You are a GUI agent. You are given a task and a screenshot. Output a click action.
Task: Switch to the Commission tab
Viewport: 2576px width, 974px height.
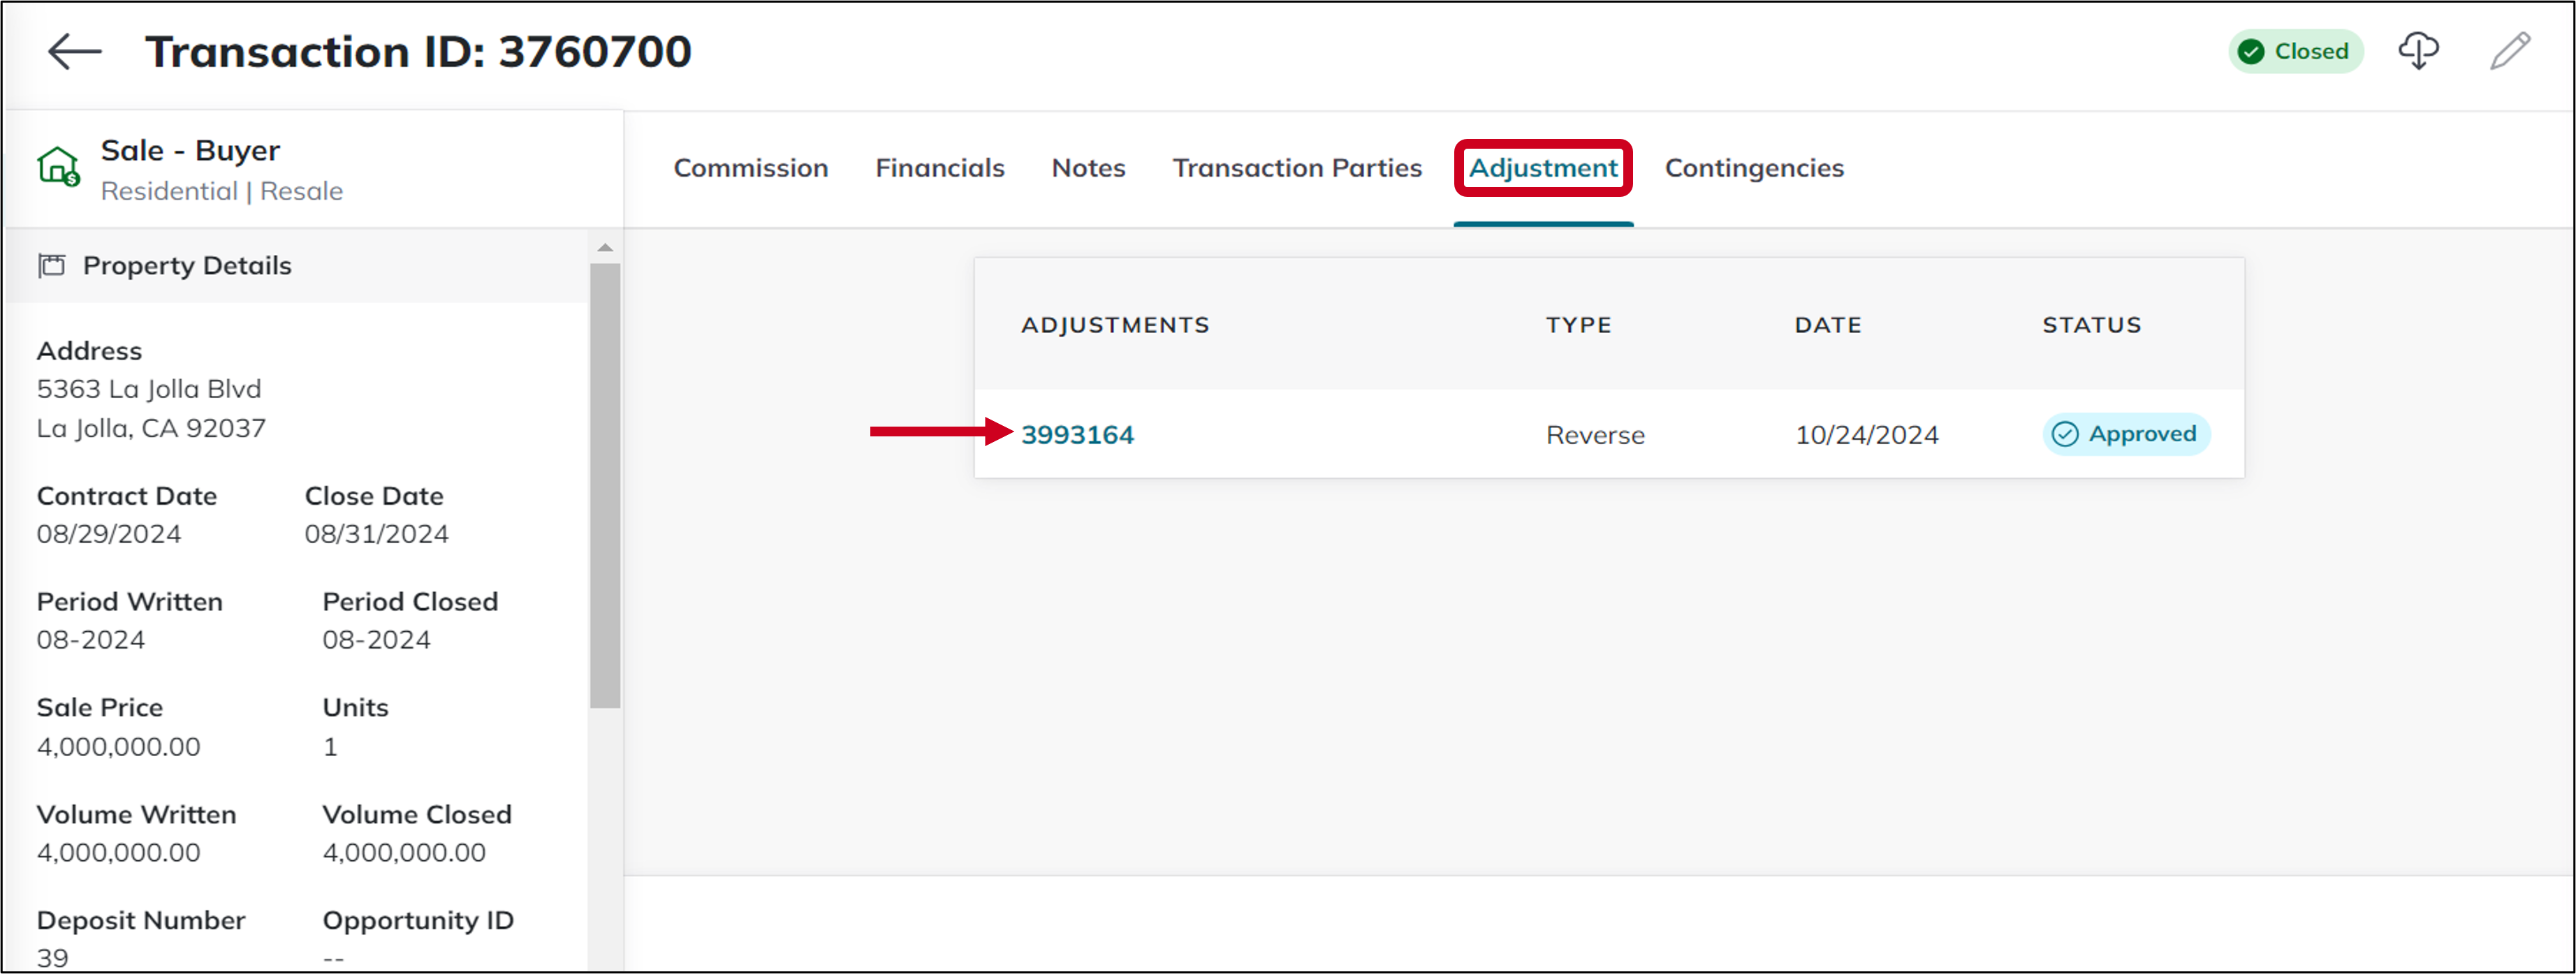(751, 167)
